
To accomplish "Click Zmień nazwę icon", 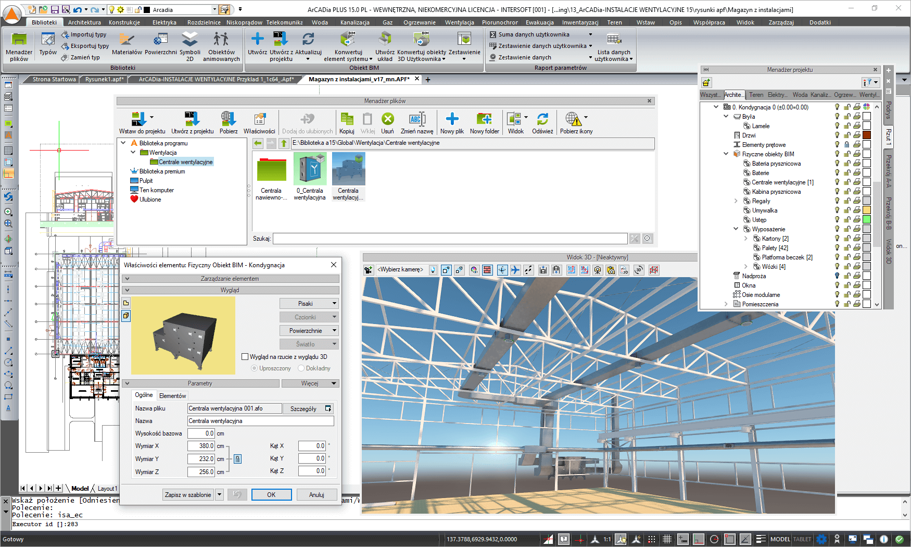I will pos(417,123).
